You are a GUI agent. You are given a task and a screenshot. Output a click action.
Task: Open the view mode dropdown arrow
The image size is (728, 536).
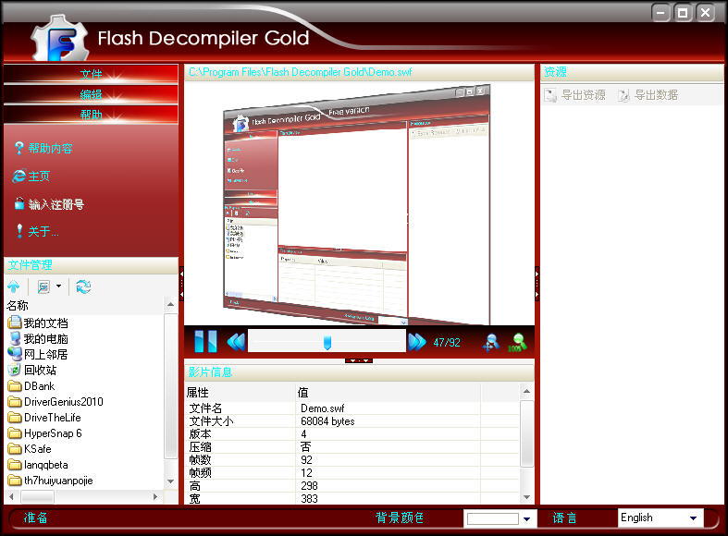coord(59,286)
